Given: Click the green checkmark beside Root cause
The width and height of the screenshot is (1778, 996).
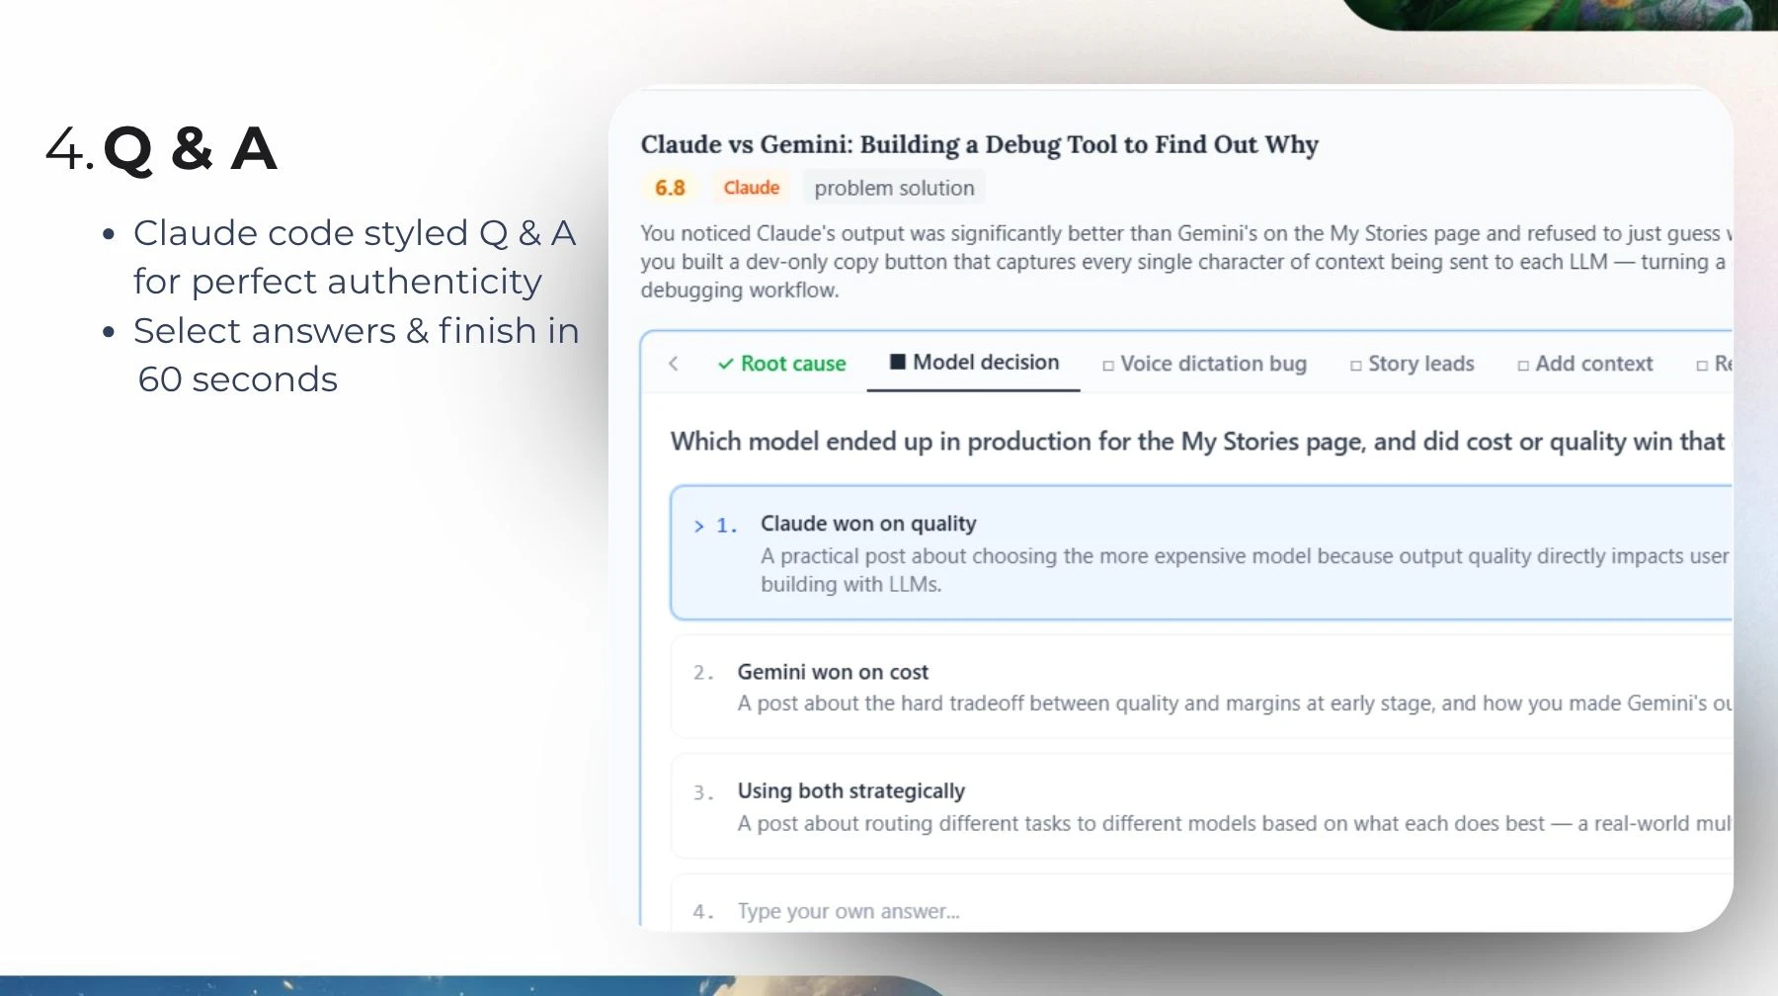Looking at the screenshot, I should (726, 365).
